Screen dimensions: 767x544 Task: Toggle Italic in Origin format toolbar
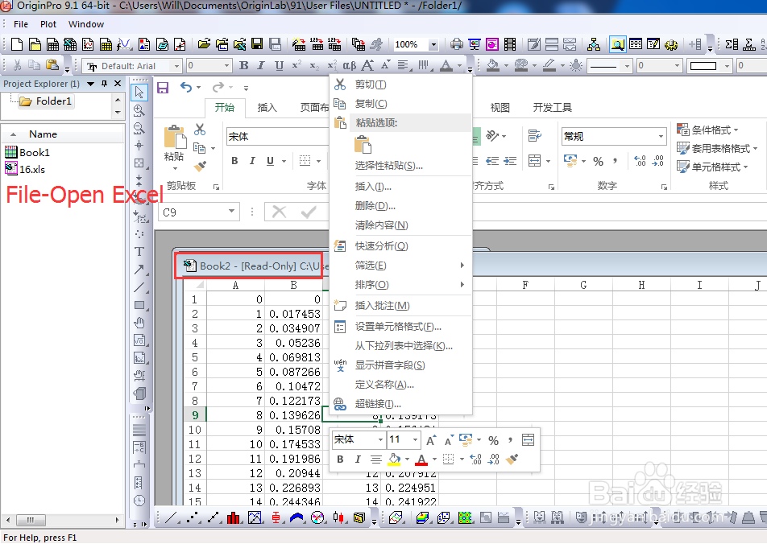[261, 65]
